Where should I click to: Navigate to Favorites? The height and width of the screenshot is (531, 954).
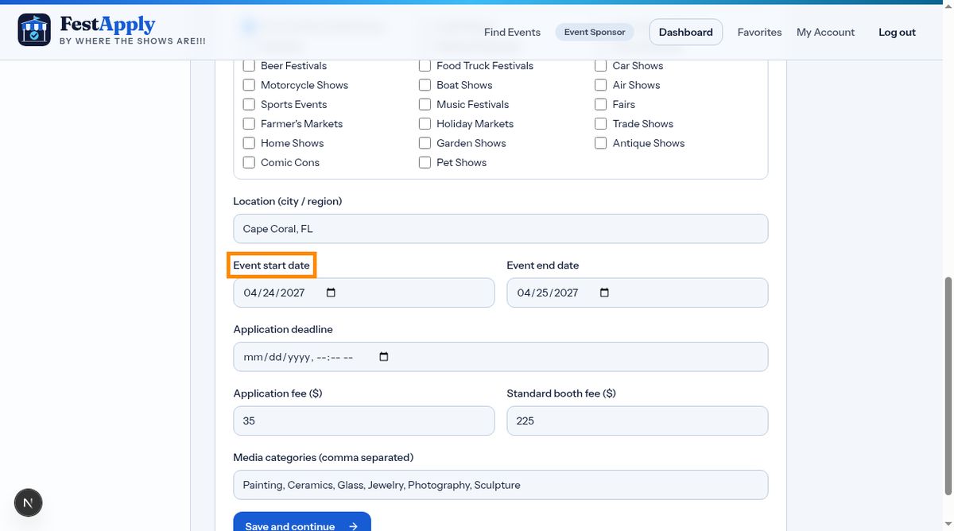[x=759, y=33]
